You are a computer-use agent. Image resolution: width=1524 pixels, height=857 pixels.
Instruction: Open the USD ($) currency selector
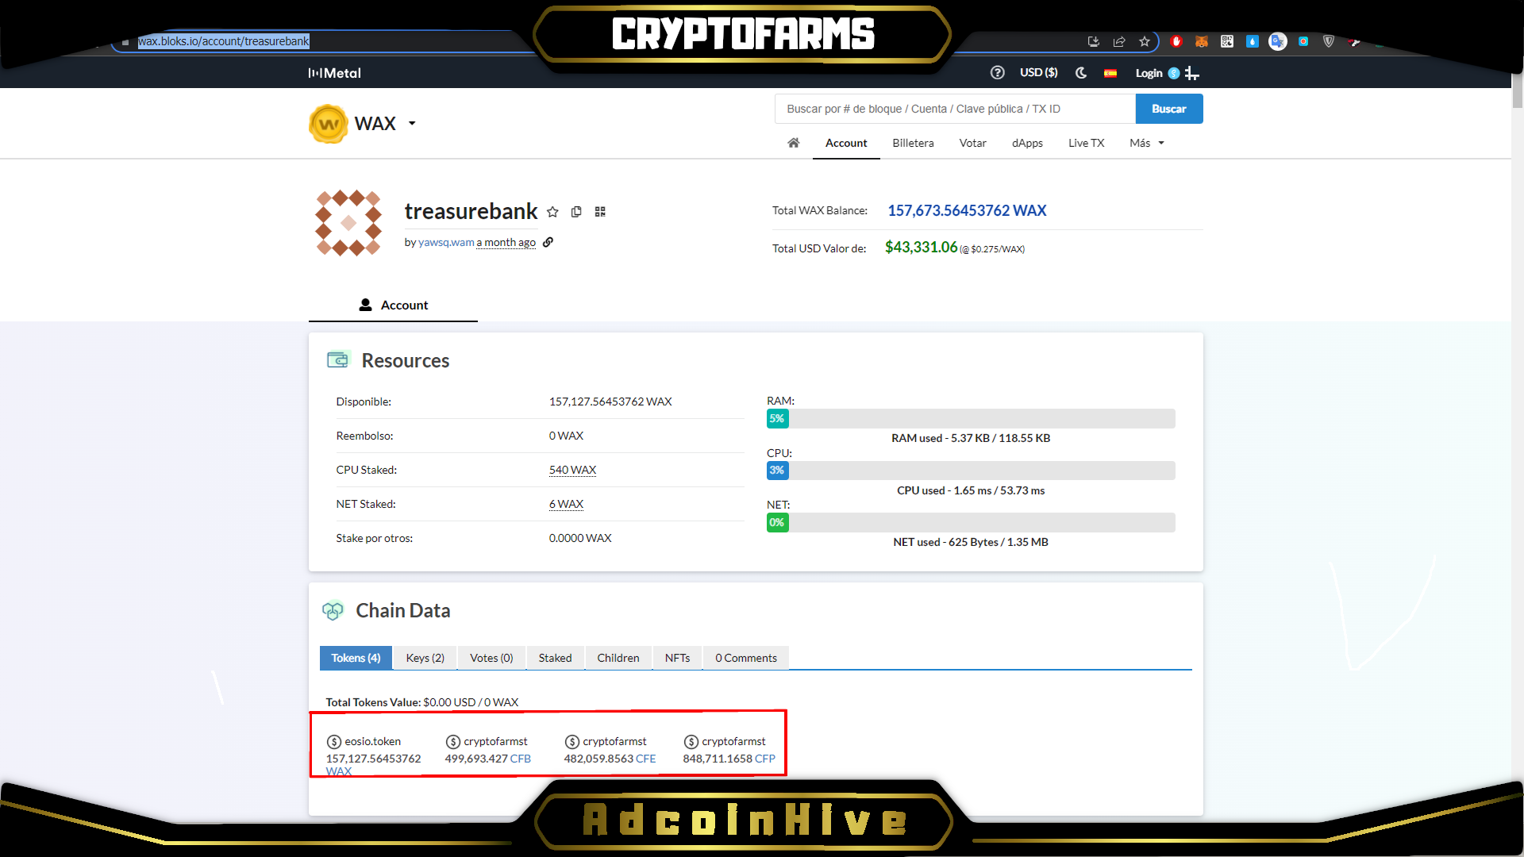pyautogui.click(x=1038, y=72)
